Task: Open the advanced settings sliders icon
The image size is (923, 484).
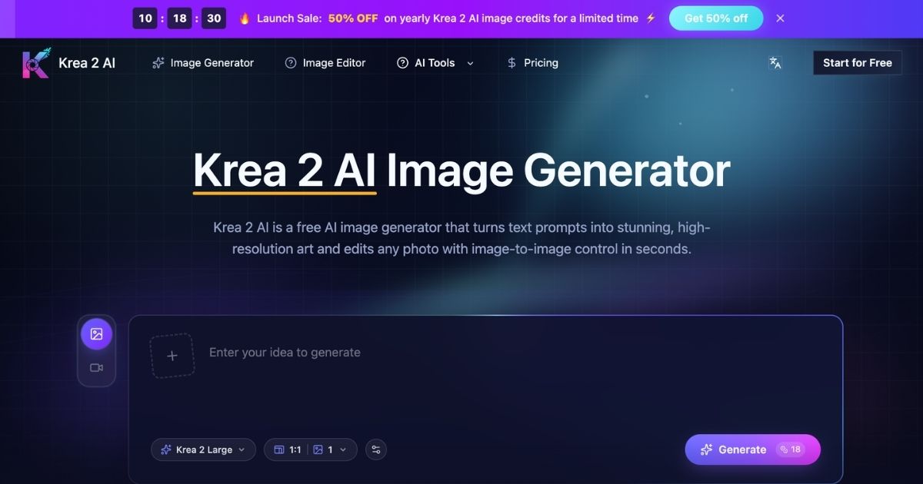Action: coord(376,449)
